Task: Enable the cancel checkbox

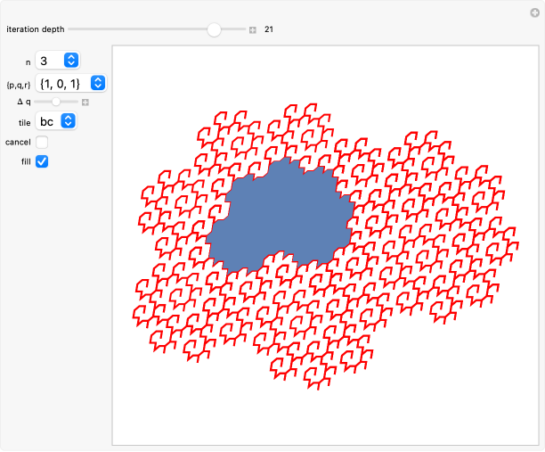Action: click(x=42, y=142)
